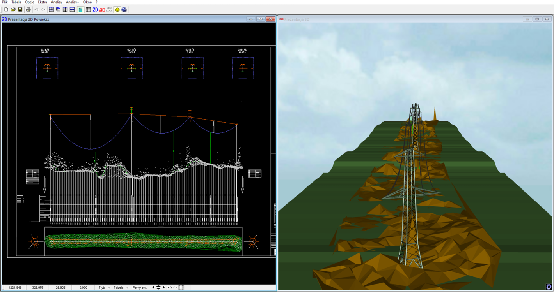
Task: Toggle the yellow smiley face button
Action: (117, 9)
